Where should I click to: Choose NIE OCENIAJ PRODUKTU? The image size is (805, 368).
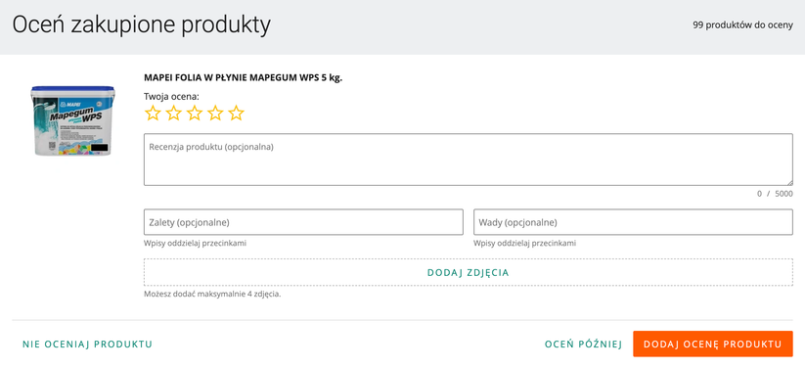coord(87,344)
